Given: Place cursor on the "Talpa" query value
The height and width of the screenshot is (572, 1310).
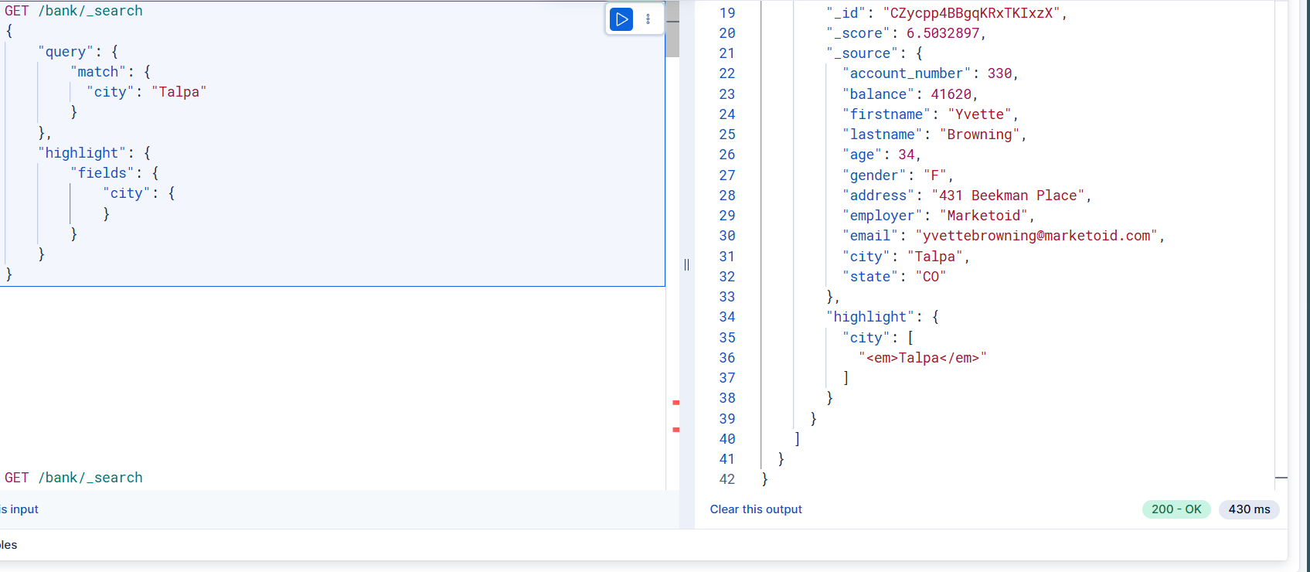Looking at the screenshot, I should click(179, 92).
